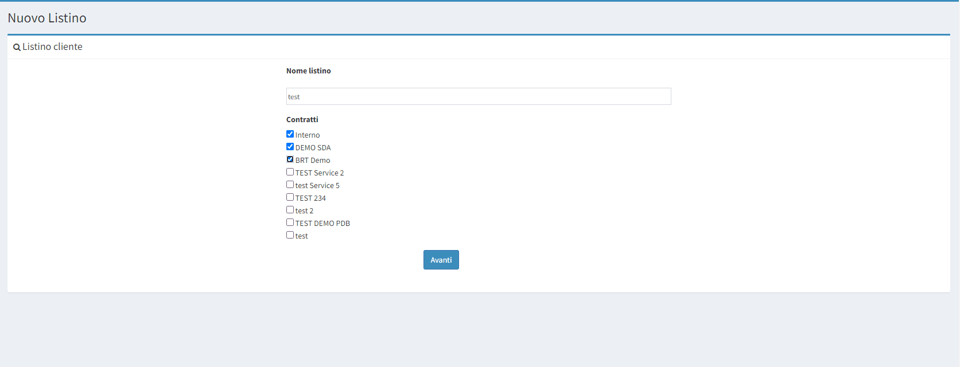Image resolution: width=960 pixels, height=367 pixels.
Task: Click the test Service 5 label text
Action: tap(317, 186)
